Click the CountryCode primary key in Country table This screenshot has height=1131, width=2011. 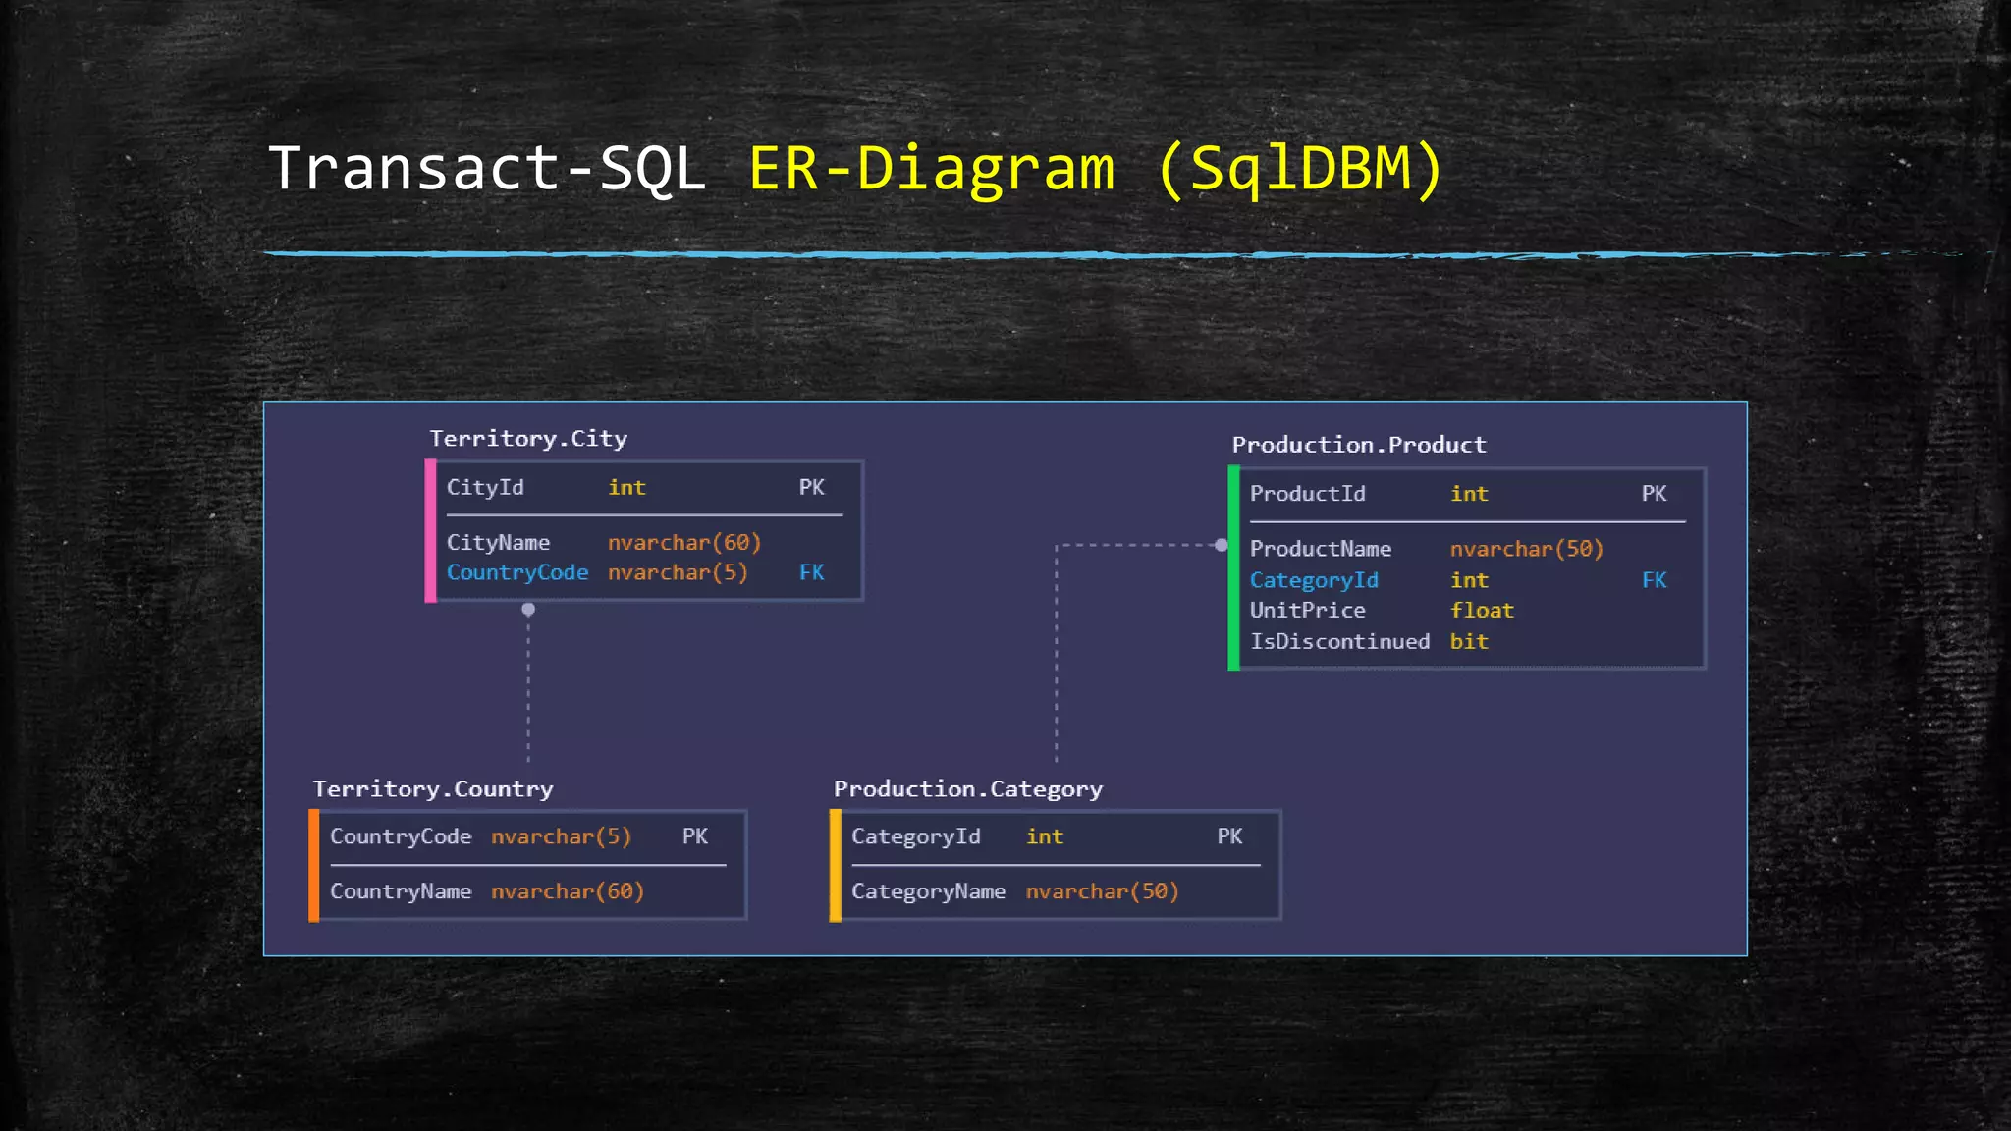coord(401,836)
